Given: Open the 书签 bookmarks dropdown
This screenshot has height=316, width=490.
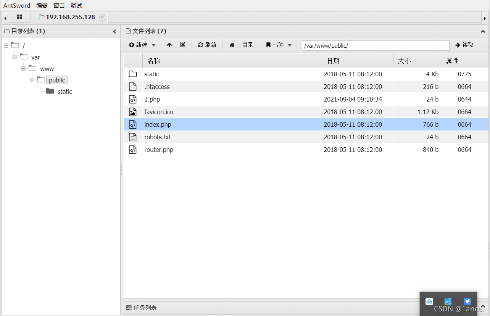Looking at the screenshot, I should [279, 45].
